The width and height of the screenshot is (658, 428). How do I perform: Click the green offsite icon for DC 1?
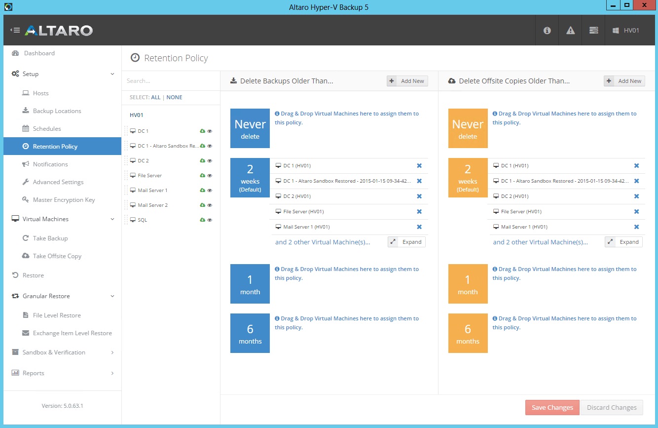tap(202, 131)
